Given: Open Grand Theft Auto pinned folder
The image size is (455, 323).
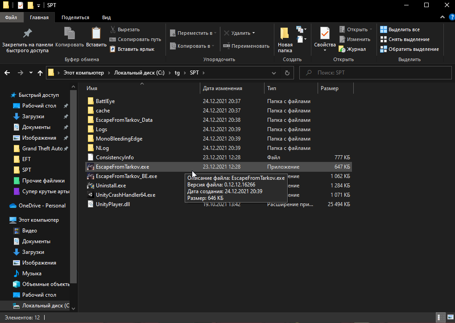Looking at the screenshot, I should [x=42, y=149].
